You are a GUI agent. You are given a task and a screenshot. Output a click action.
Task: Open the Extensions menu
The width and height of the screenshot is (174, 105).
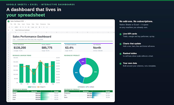tap(43, 24)
